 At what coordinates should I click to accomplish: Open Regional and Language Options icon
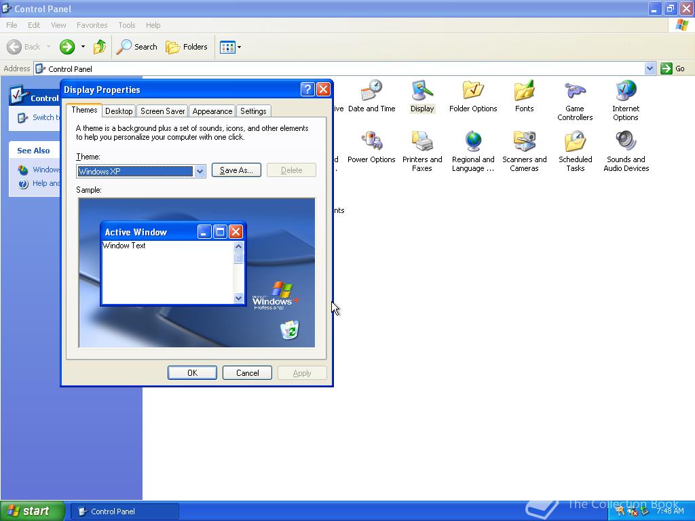[x=473, y=152]
